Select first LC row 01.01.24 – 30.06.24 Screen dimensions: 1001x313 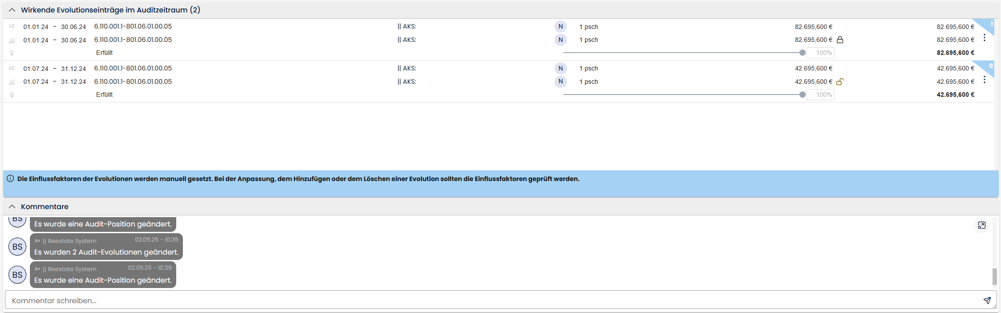[x=54, y=27]
